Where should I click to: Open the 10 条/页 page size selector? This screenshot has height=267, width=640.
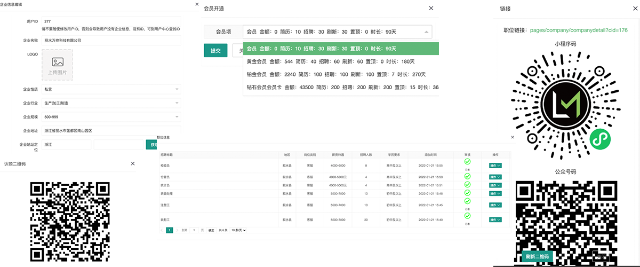[238, 230]
